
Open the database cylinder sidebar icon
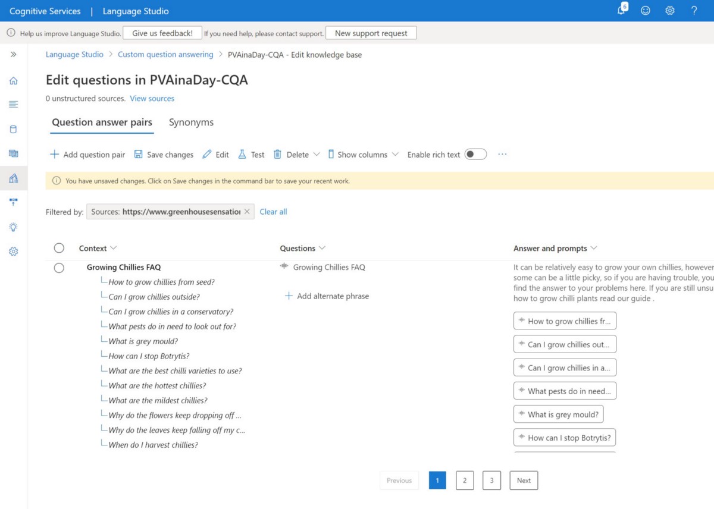[13, 129]
